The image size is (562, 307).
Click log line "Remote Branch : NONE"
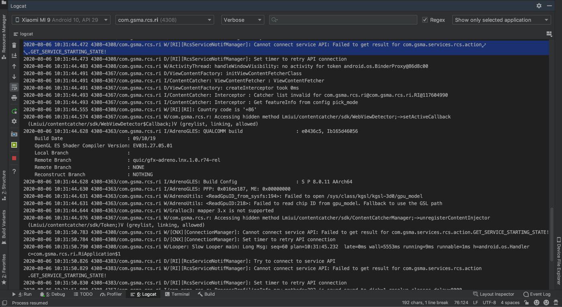[x=89, y=167]
